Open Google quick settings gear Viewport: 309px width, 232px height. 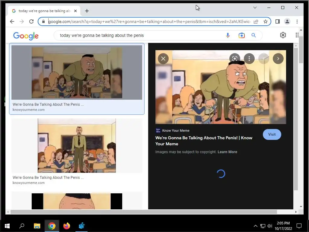(283, 35)
